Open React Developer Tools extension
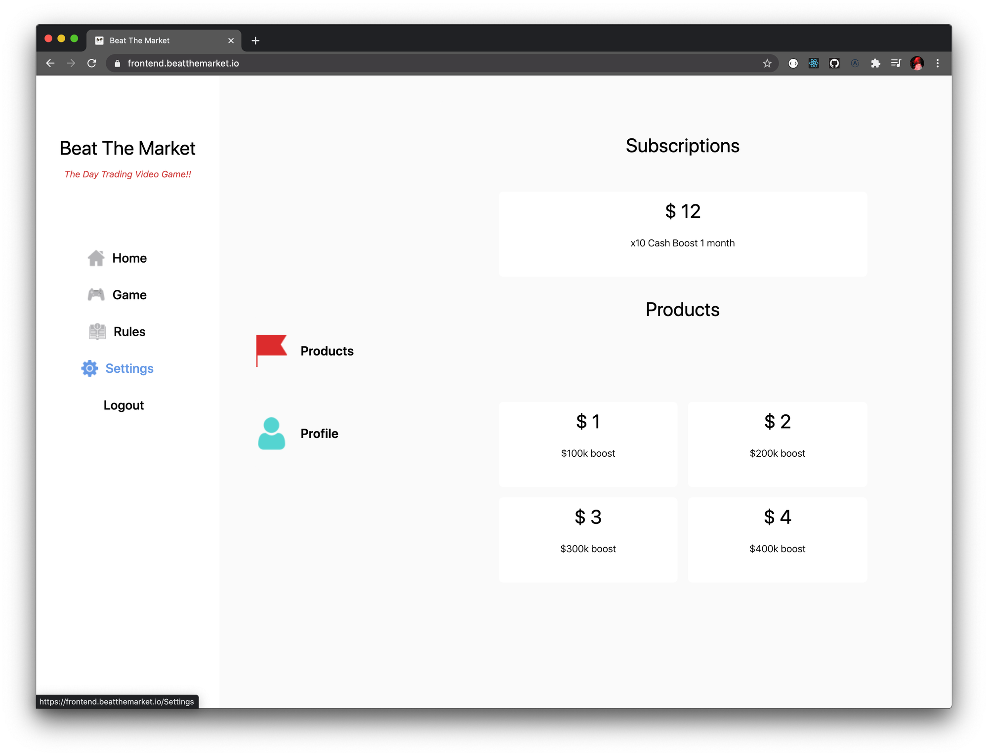This screenshot has width=988, height=756. (814, 63)
